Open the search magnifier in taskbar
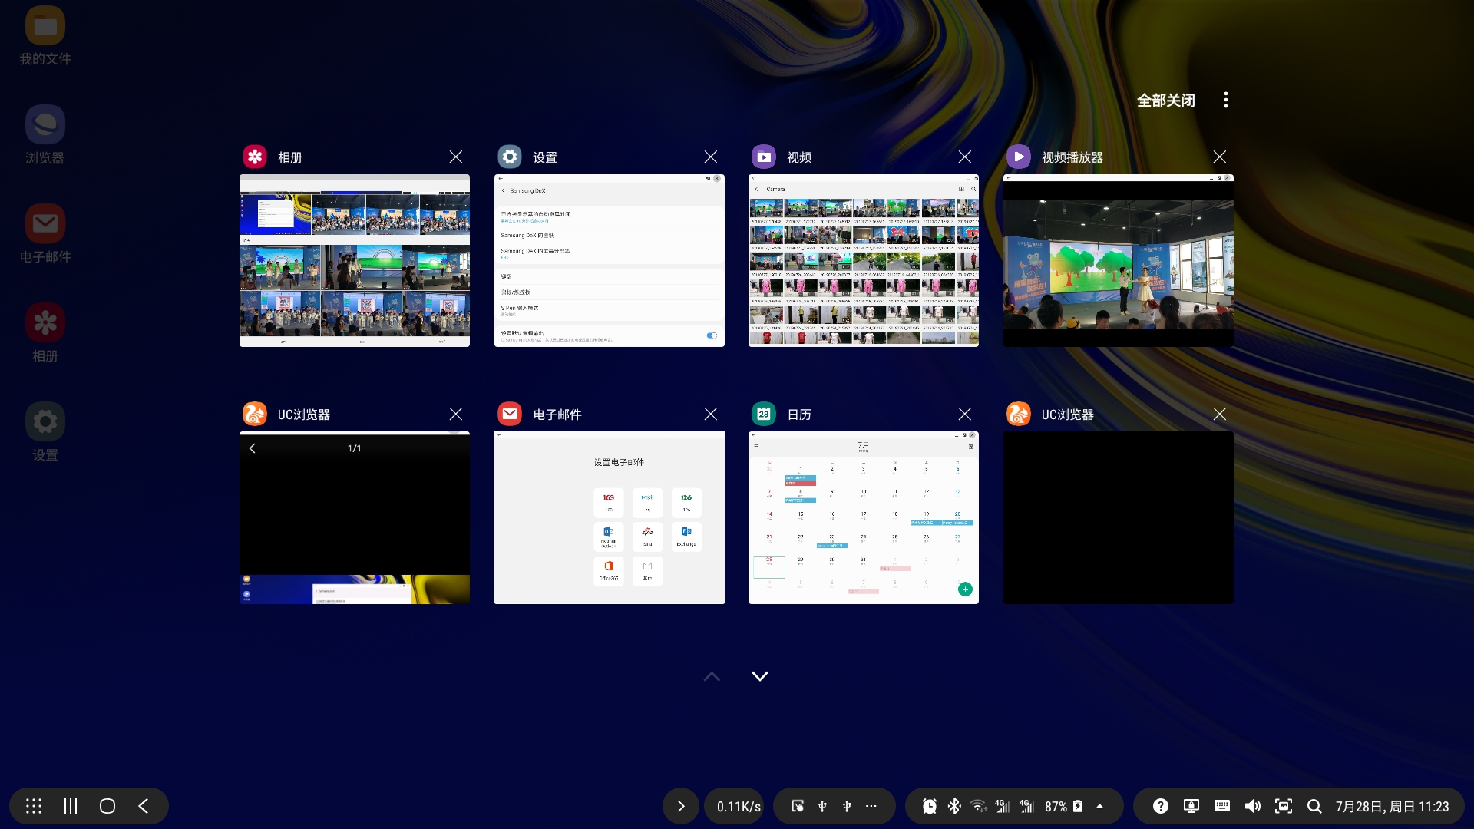This screenshot has height=829, width=1474. pyautogui.click(x=1314, y=806)
